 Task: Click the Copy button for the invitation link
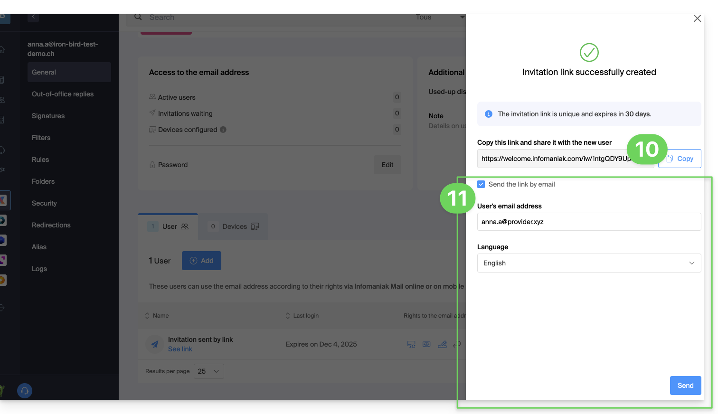tap(680, 159)
